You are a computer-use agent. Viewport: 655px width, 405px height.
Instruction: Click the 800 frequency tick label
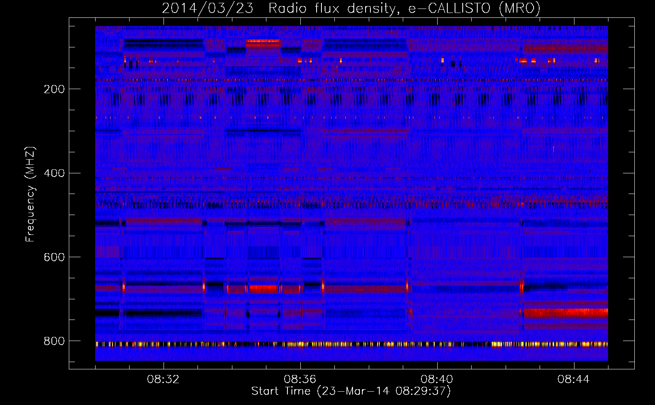click(x=54, y=341)
